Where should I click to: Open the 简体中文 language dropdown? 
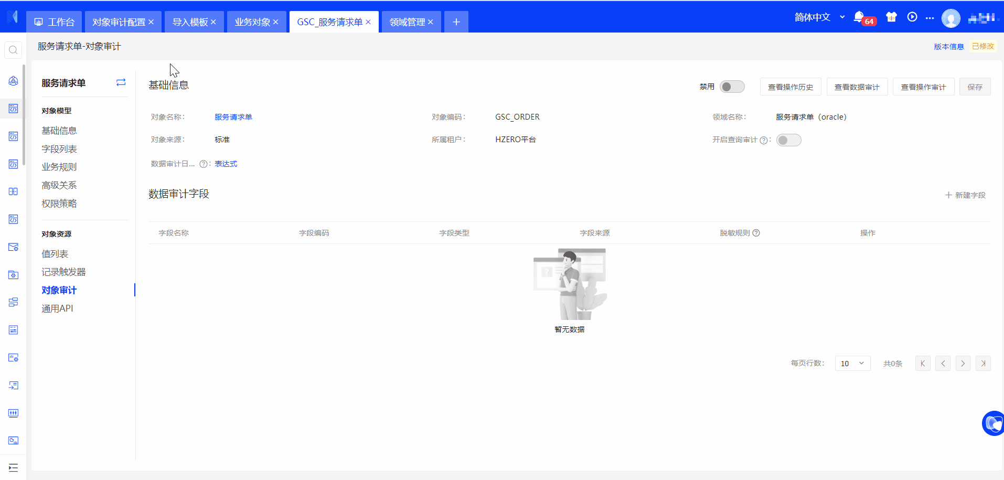(x=819, y=17)
